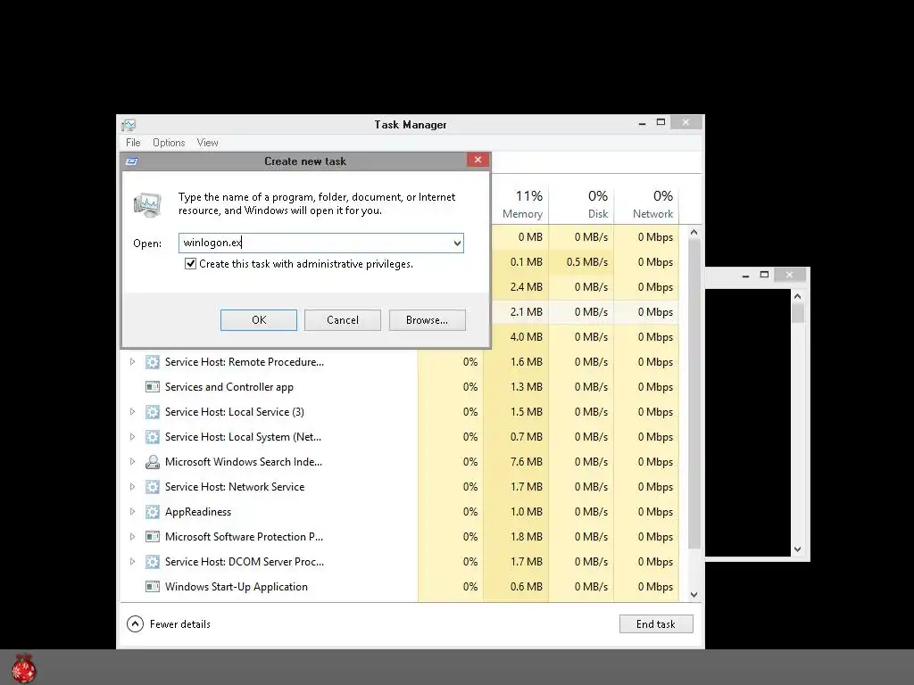Select the Services and Controller app row
Image resolution: width=914 pixels, height=685 pixels.
click(399, 387)
